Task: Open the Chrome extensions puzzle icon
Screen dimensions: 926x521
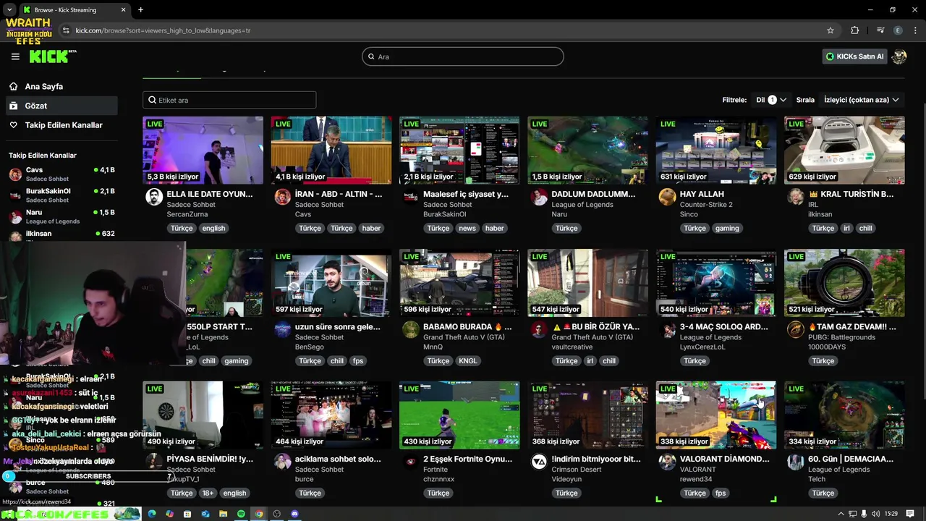Action: [x=855, y=30]
